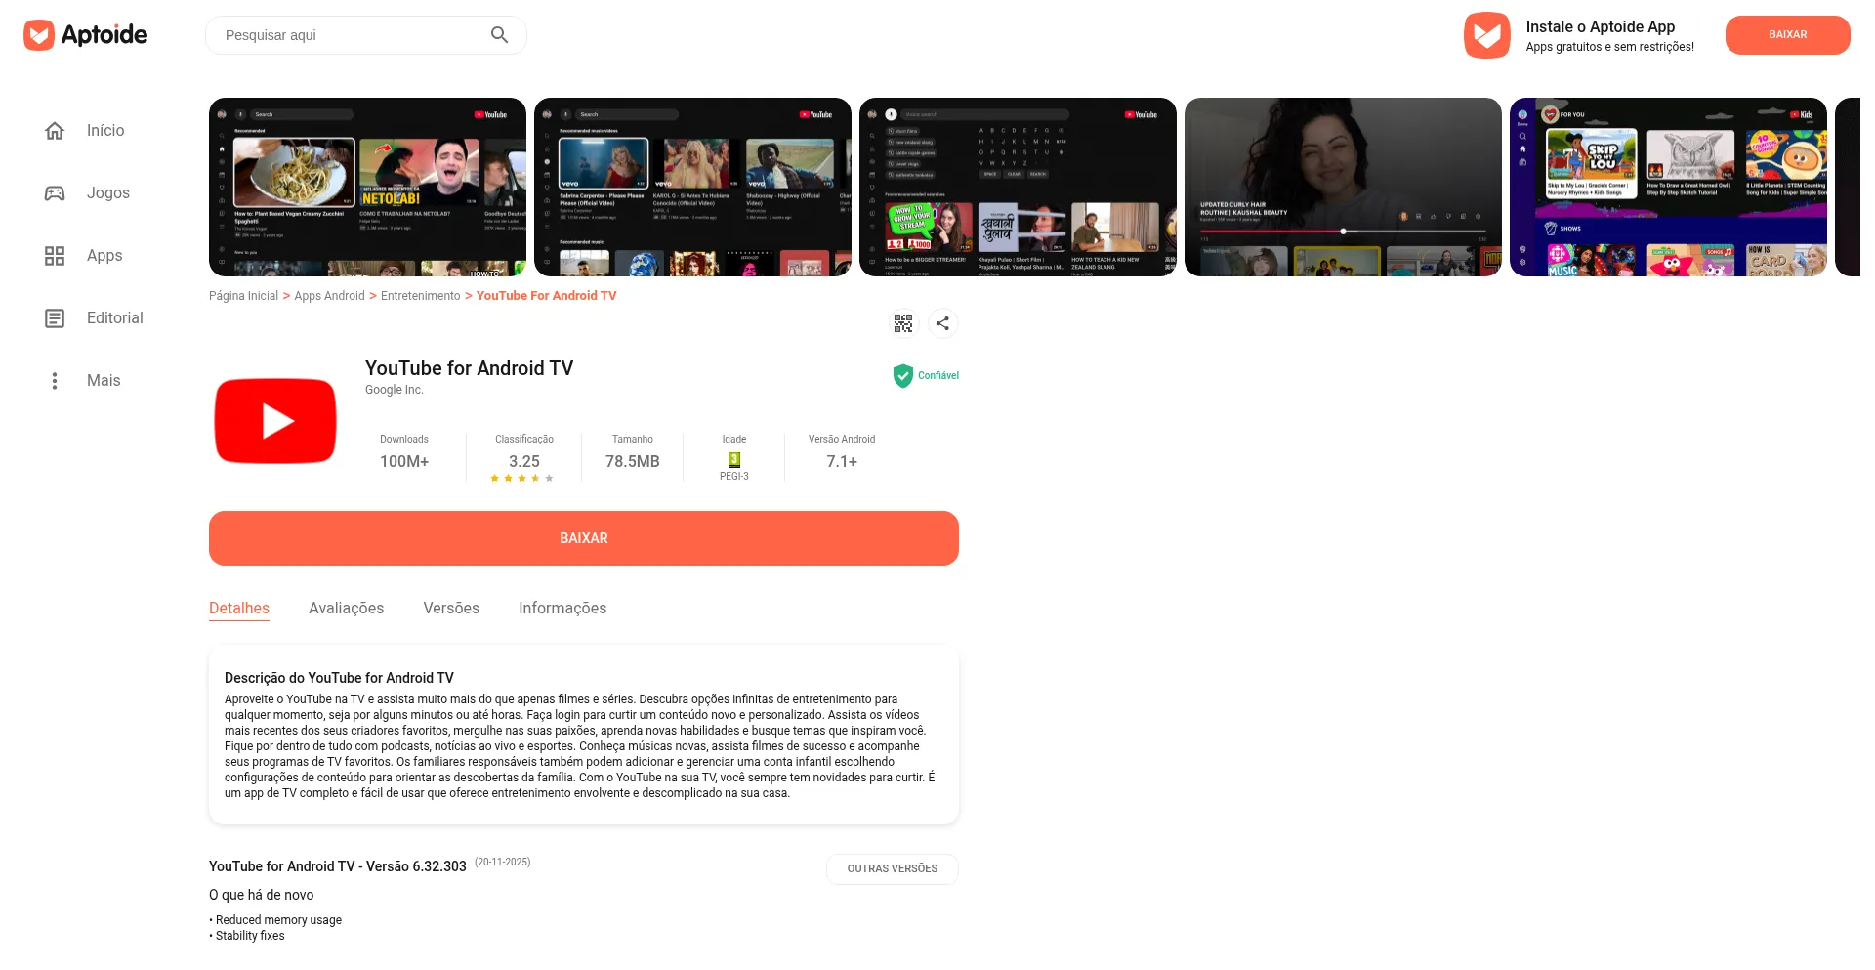
Task: Expand the Mais three-dot menu
Action: coord(55,381)
